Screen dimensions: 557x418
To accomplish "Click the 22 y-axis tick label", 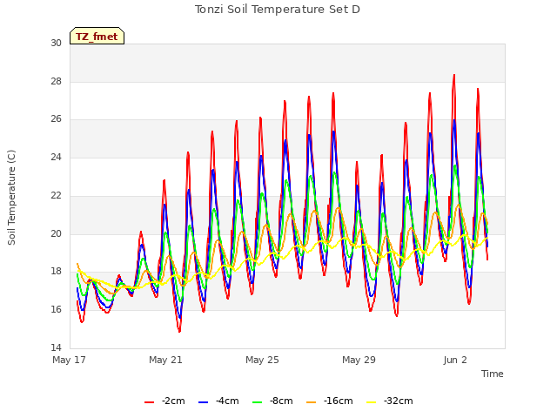I will pos(56,195).
